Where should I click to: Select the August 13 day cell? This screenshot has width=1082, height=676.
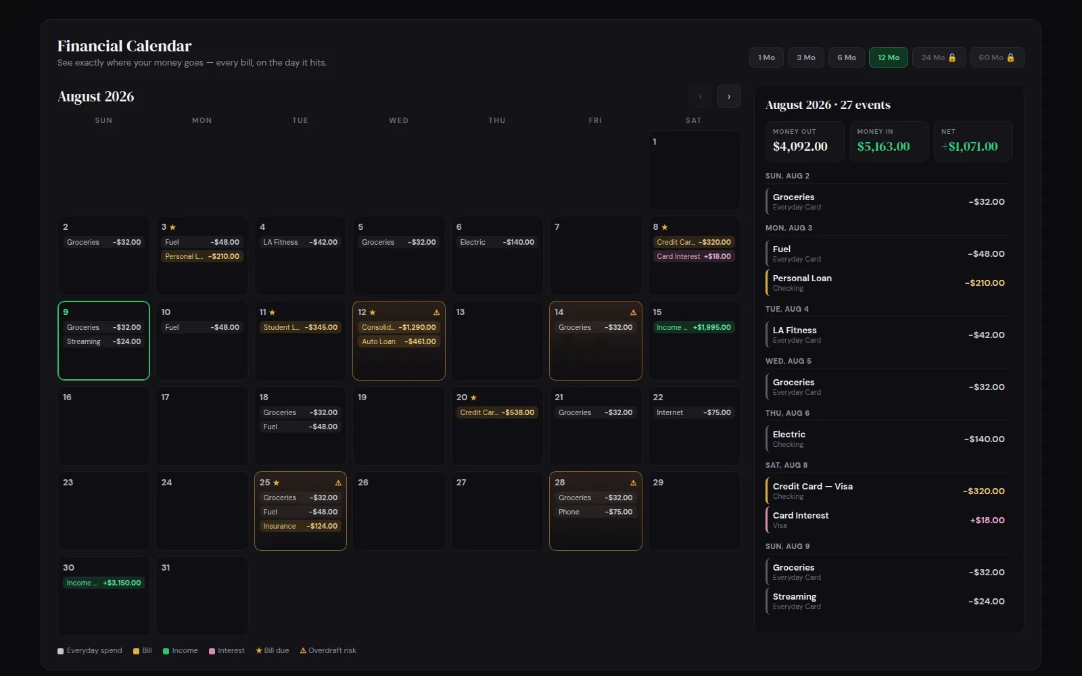click(x=497, y=341)
